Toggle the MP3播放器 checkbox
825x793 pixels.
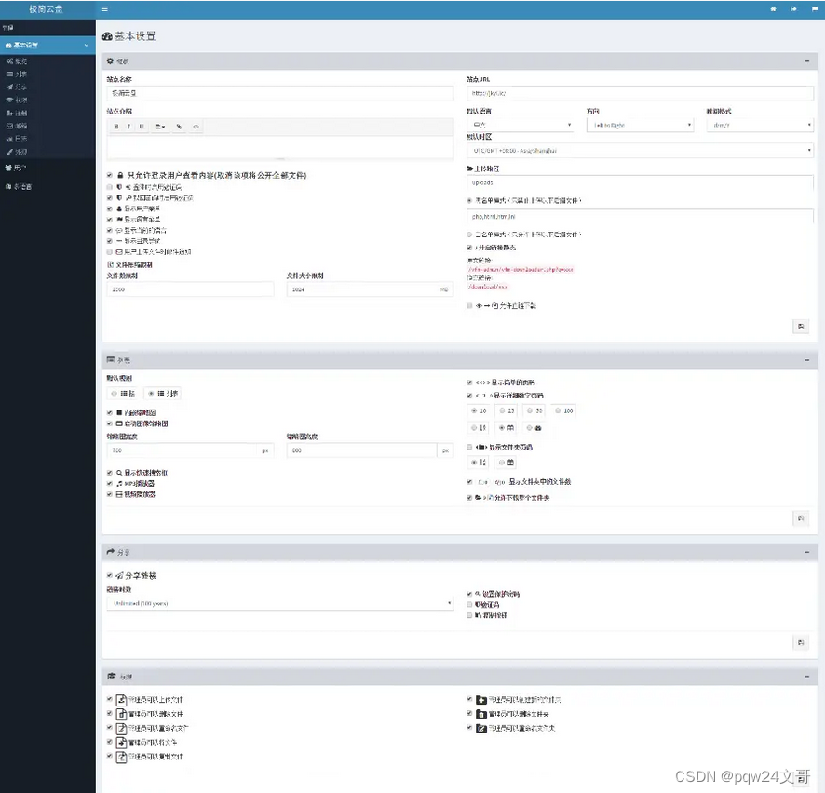(x=110, y=483)
